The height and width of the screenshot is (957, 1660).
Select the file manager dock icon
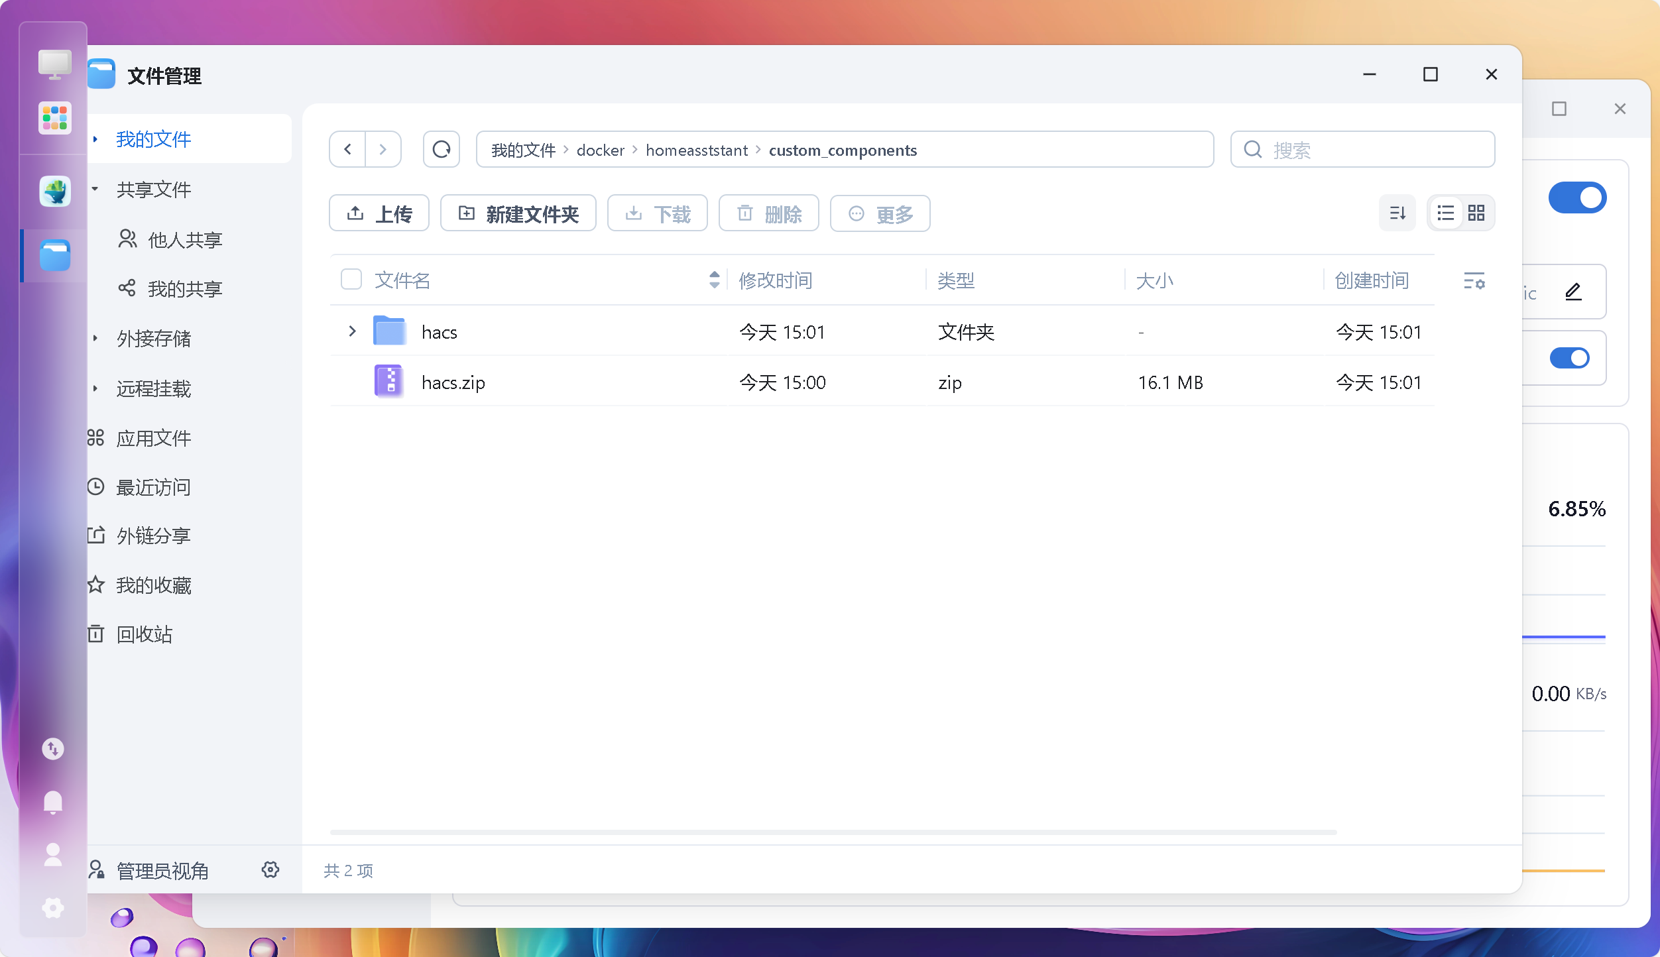tap(54, 256)
